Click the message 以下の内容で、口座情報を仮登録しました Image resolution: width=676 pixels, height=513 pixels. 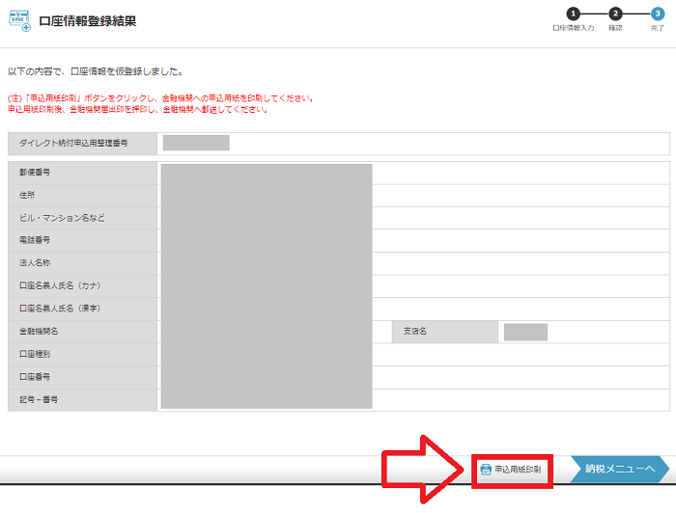point(96,71)
